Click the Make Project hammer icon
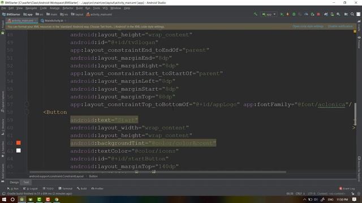 tap(255, 14)
